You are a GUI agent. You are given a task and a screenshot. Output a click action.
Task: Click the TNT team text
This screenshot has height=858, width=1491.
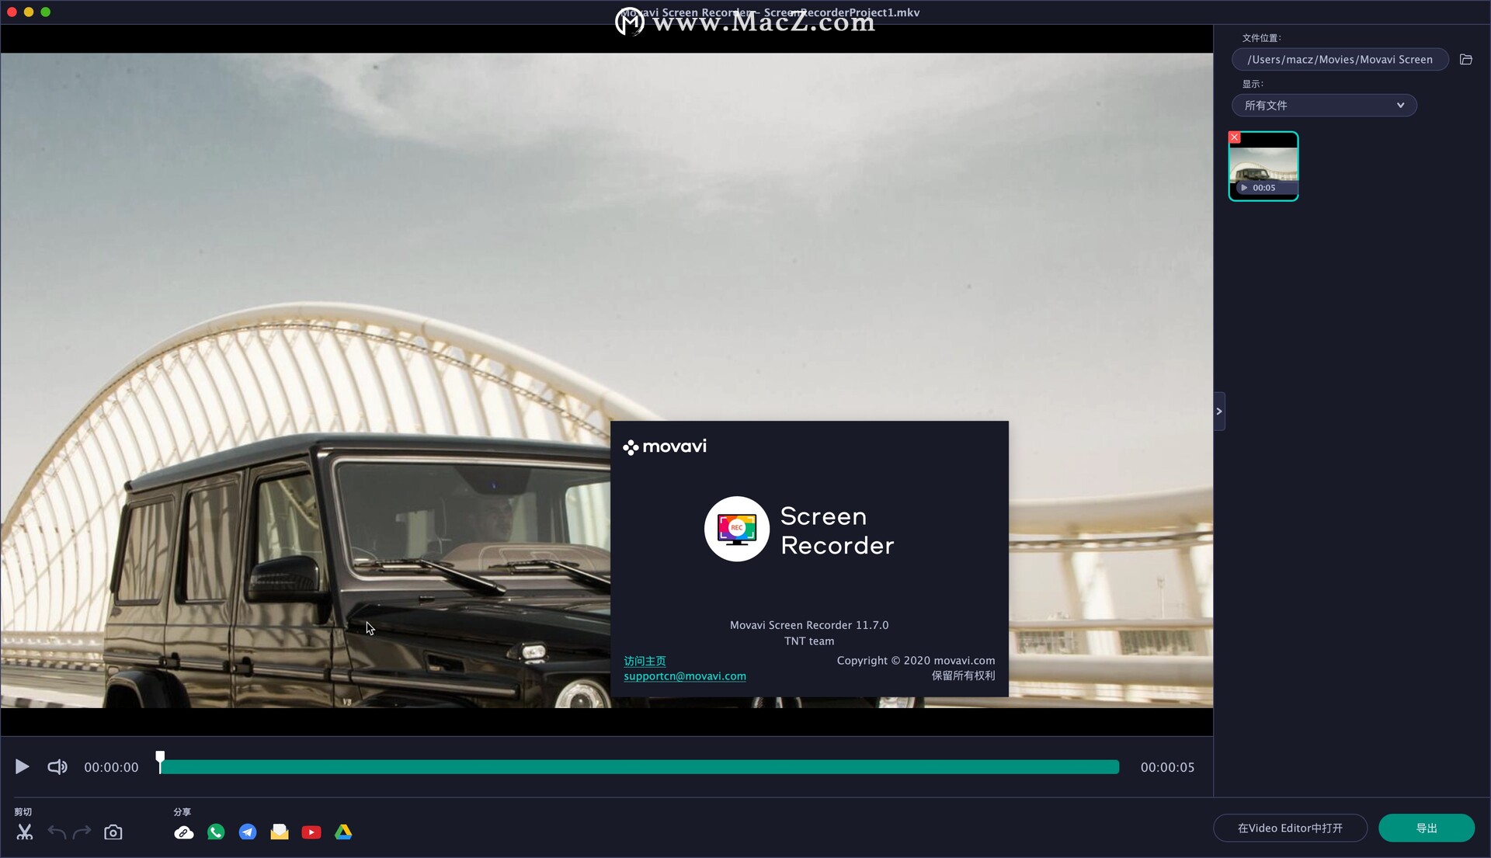(x=809, y=641)
